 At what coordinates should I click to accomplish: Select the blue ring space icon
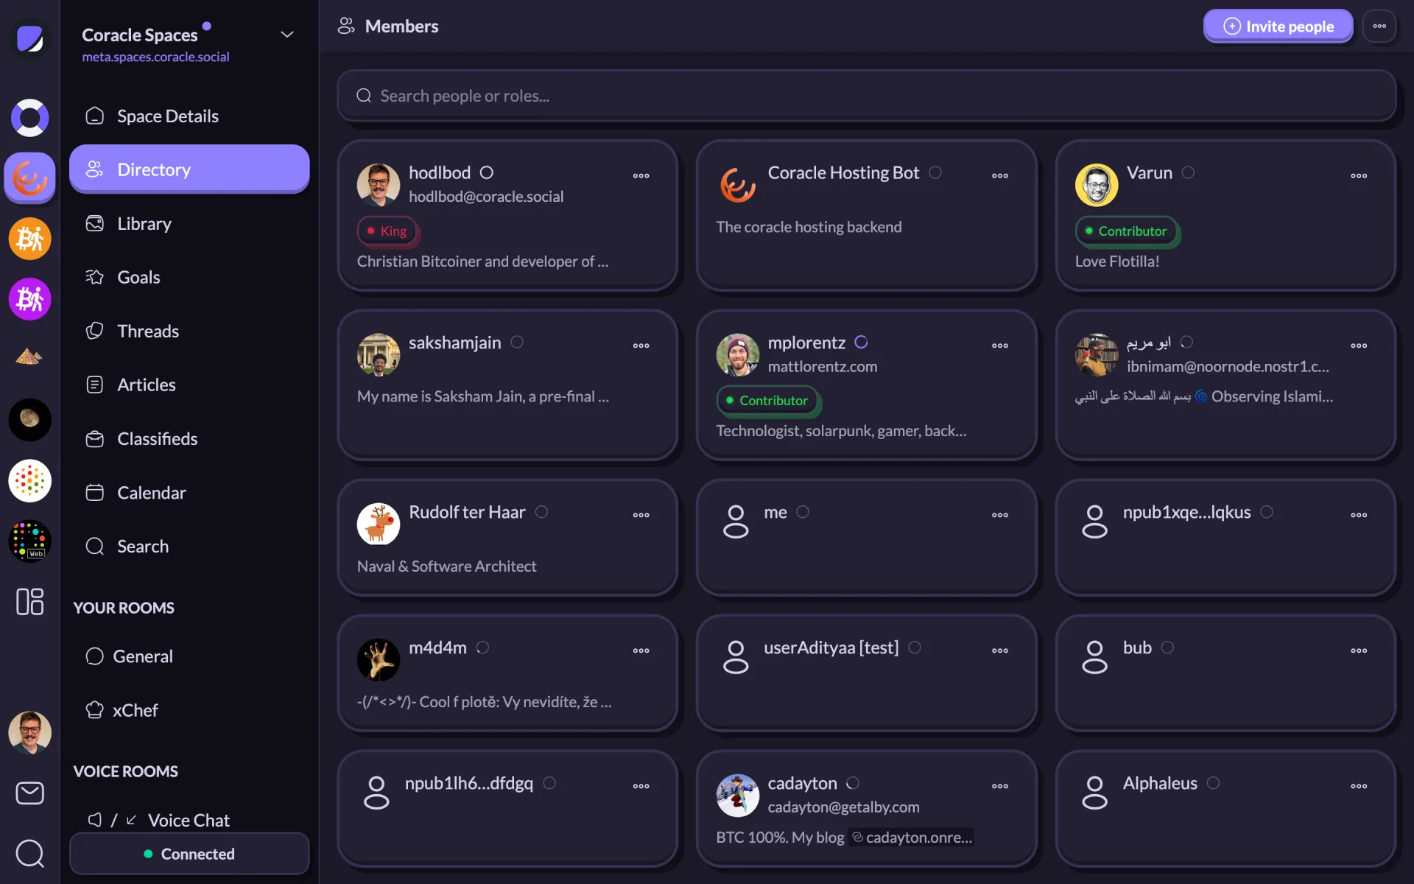tap(29, 118)
